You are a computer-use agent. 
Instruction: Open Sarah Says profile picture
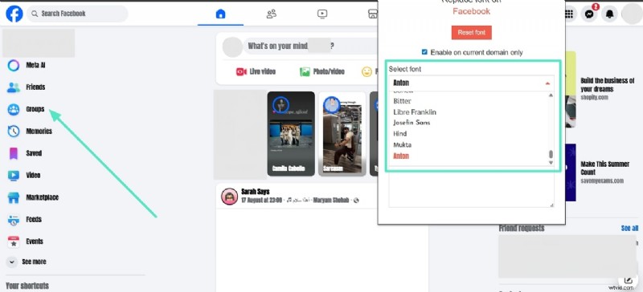coord(230,197)
